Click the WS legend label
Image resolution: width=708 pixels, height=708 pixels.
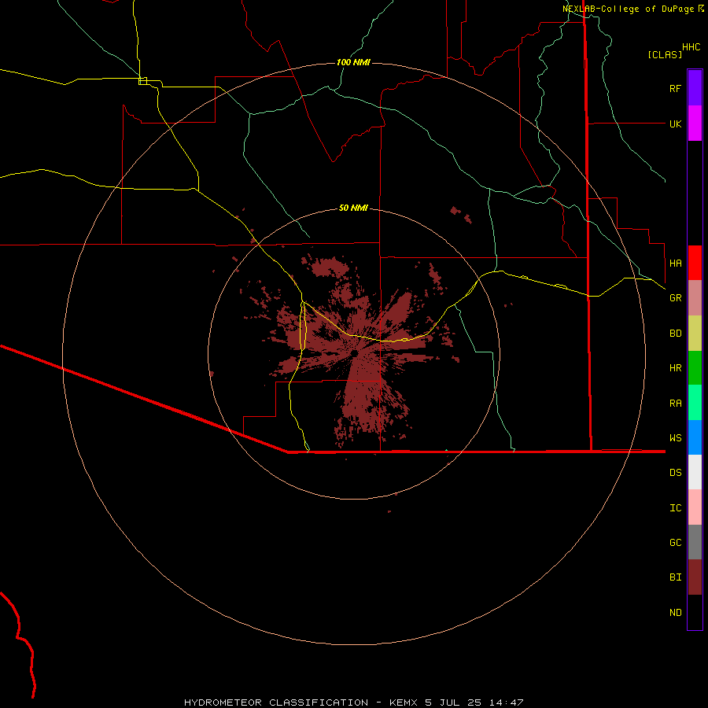tap(675, 437)
